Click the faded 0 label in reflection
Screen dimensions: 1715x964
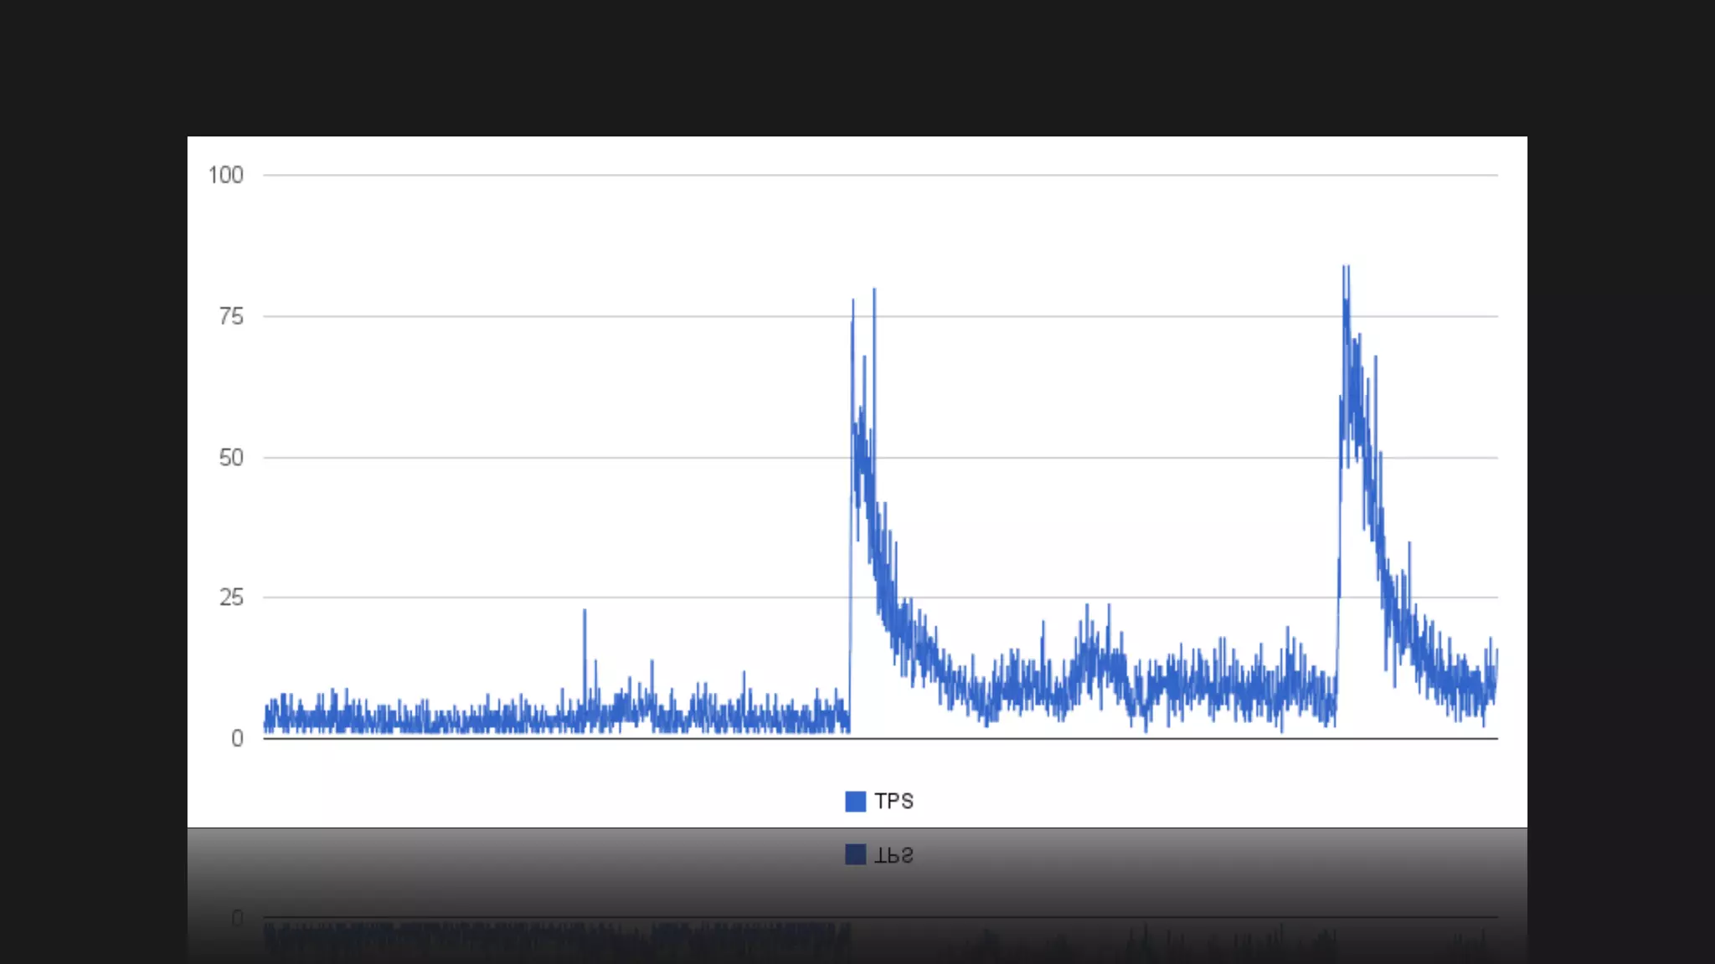click(x=237, y=919)
